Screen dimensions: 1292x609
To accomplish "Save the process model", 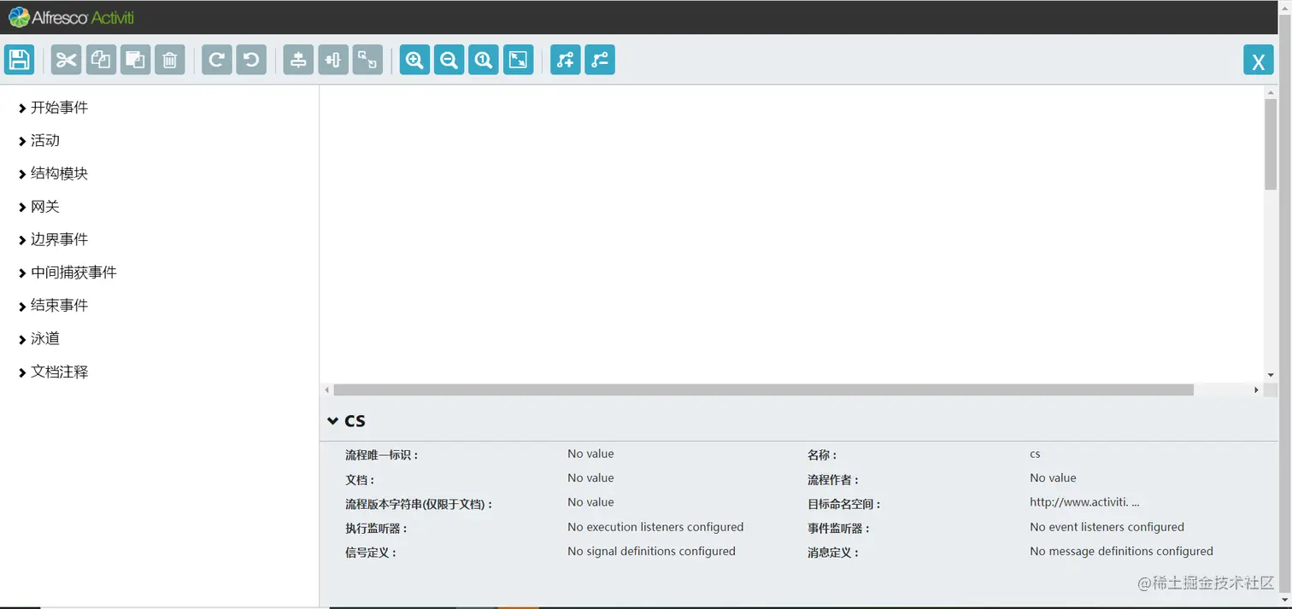I will [19, 60].
